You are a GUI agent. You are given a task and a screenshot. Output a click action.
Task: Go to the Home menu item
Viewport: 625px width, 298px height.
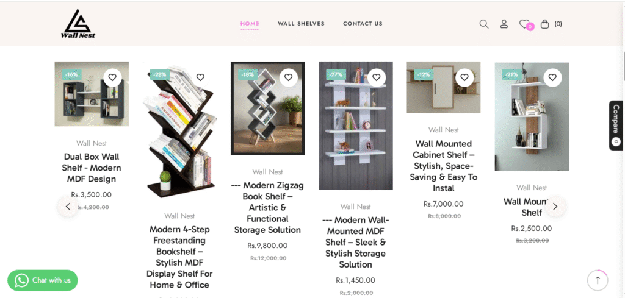coord(250,24)
